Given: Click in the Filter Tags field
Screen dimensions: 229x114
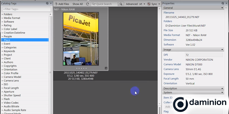Looking at the screenshot, I should point(25,9).
